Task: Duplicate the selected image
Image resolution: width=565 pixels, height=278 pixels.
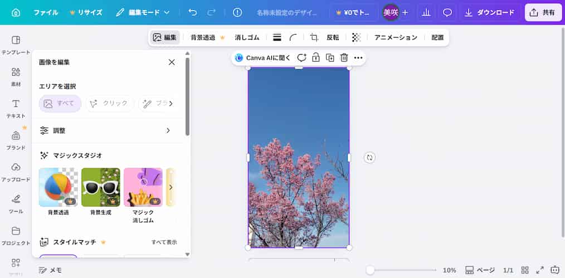Action: [x=330, y=57]
